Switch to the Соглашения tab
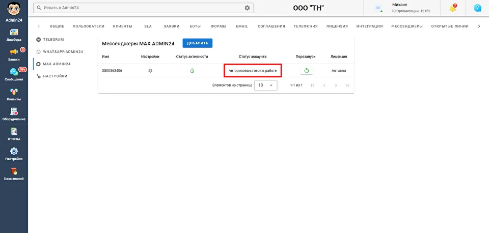489x233 pixels. (x=271, y=26)
